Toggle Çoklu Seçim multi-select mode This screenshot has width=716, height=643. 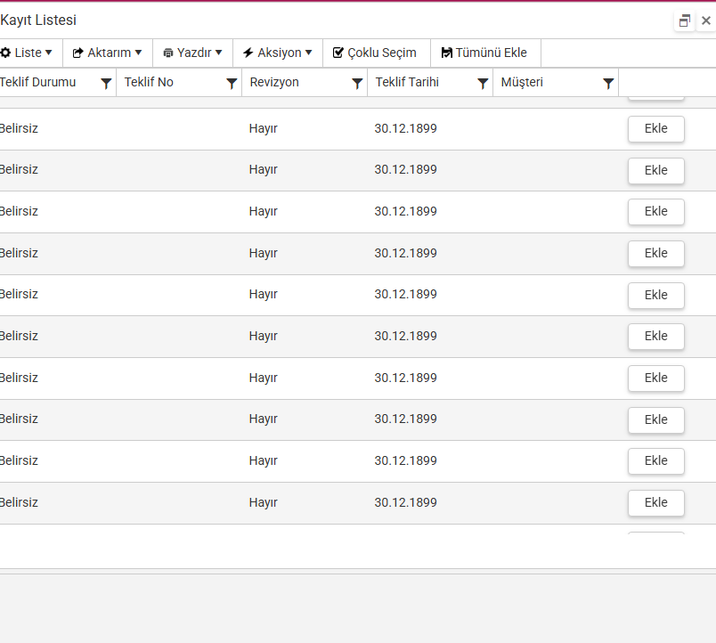tap(375, 53)
